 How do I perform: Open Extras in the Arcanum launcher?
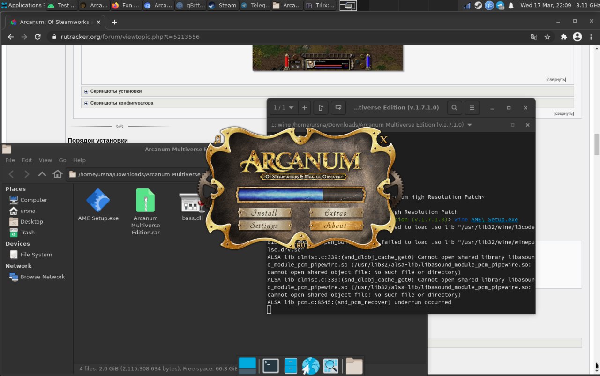pyautogui.click(x=336, y=213)
